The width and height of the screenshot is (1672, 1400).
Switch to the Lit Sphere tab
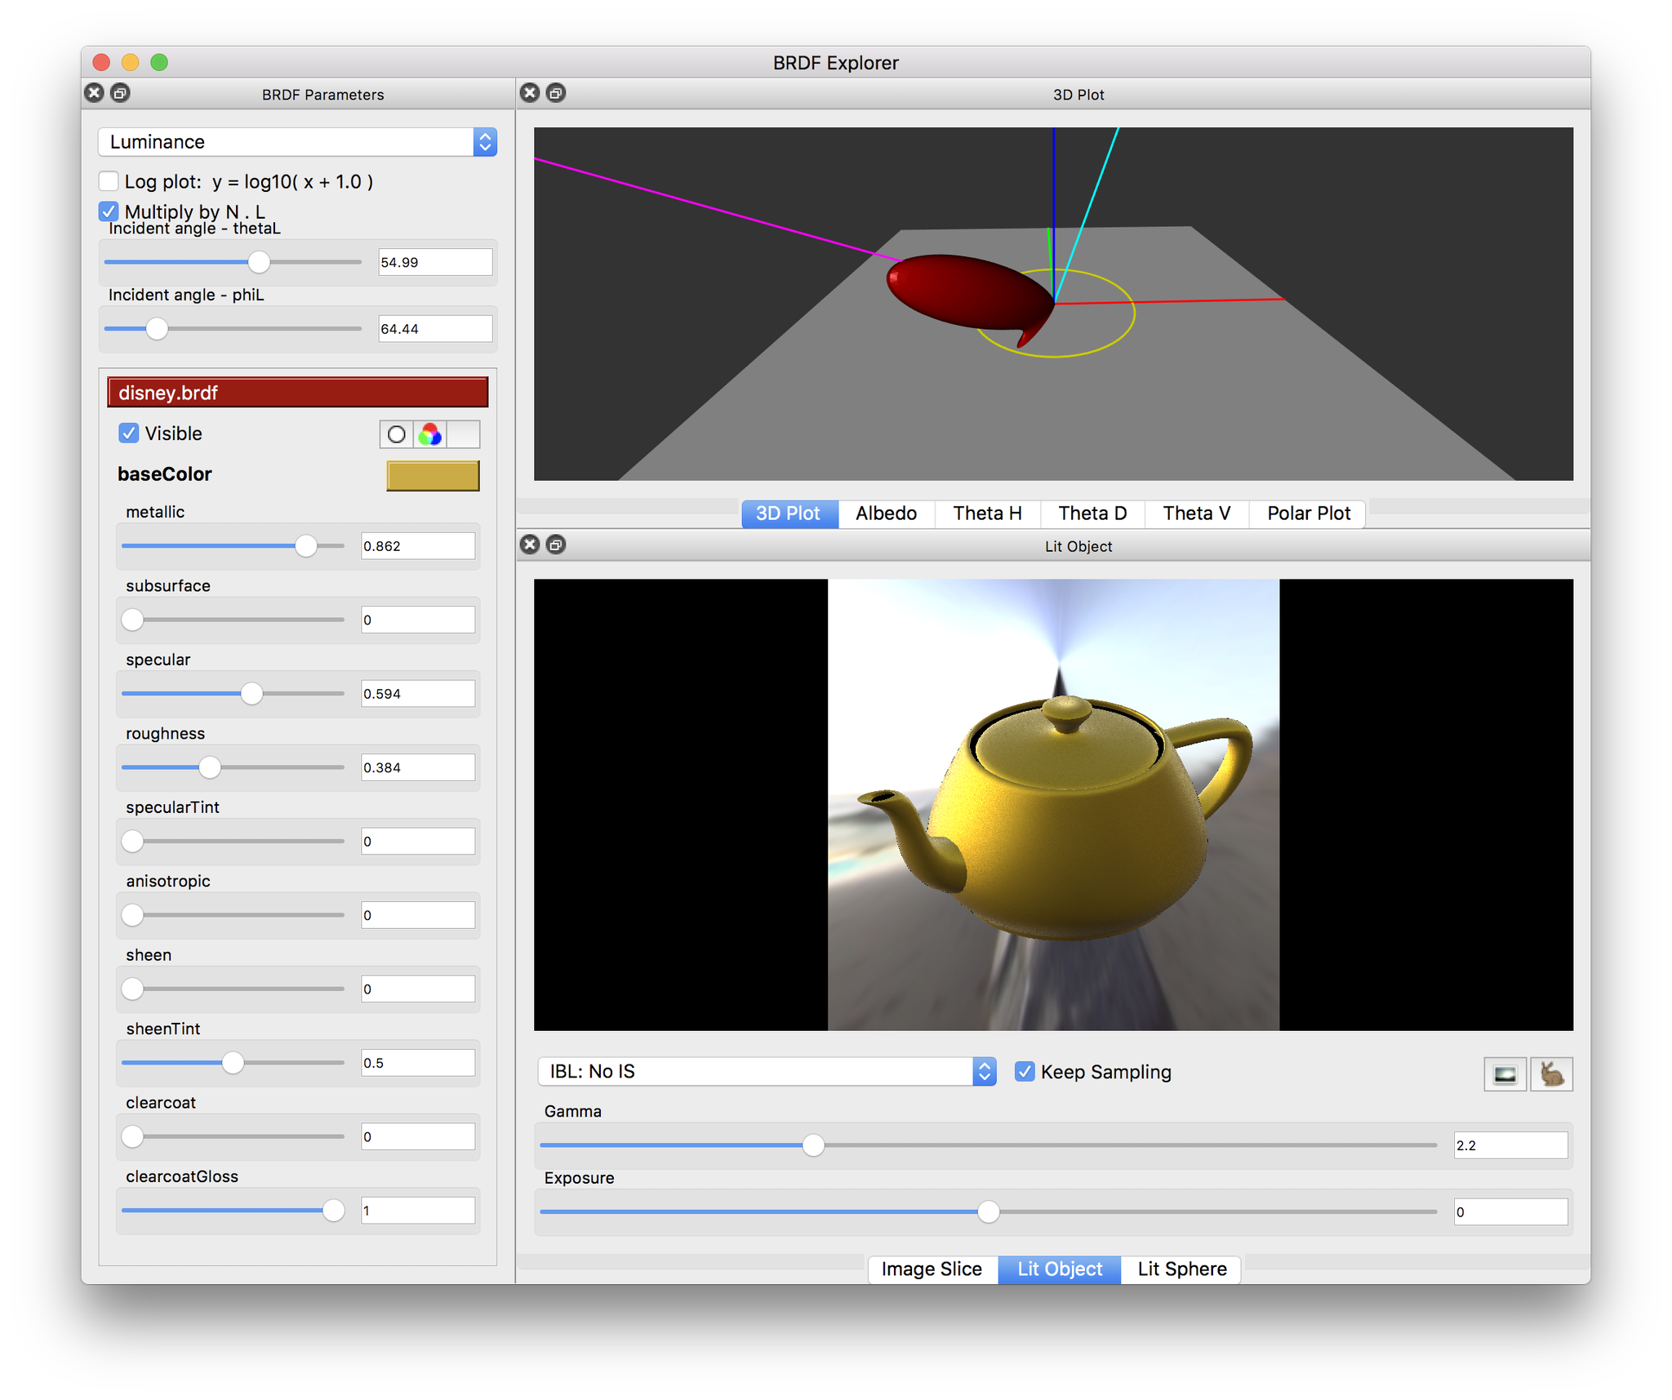click(x=1181, y=1269)
